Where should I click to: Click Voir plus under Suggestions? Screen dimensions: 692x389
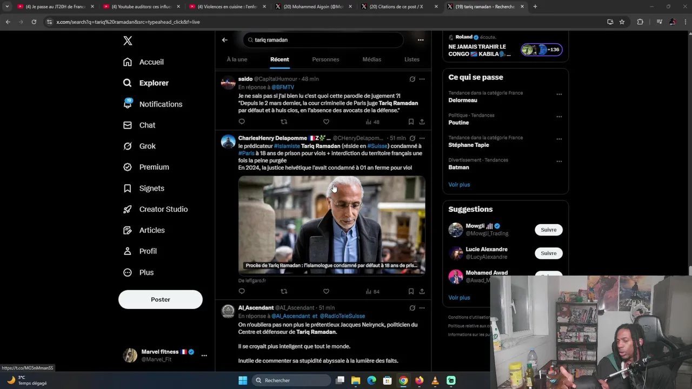(459, 298)
